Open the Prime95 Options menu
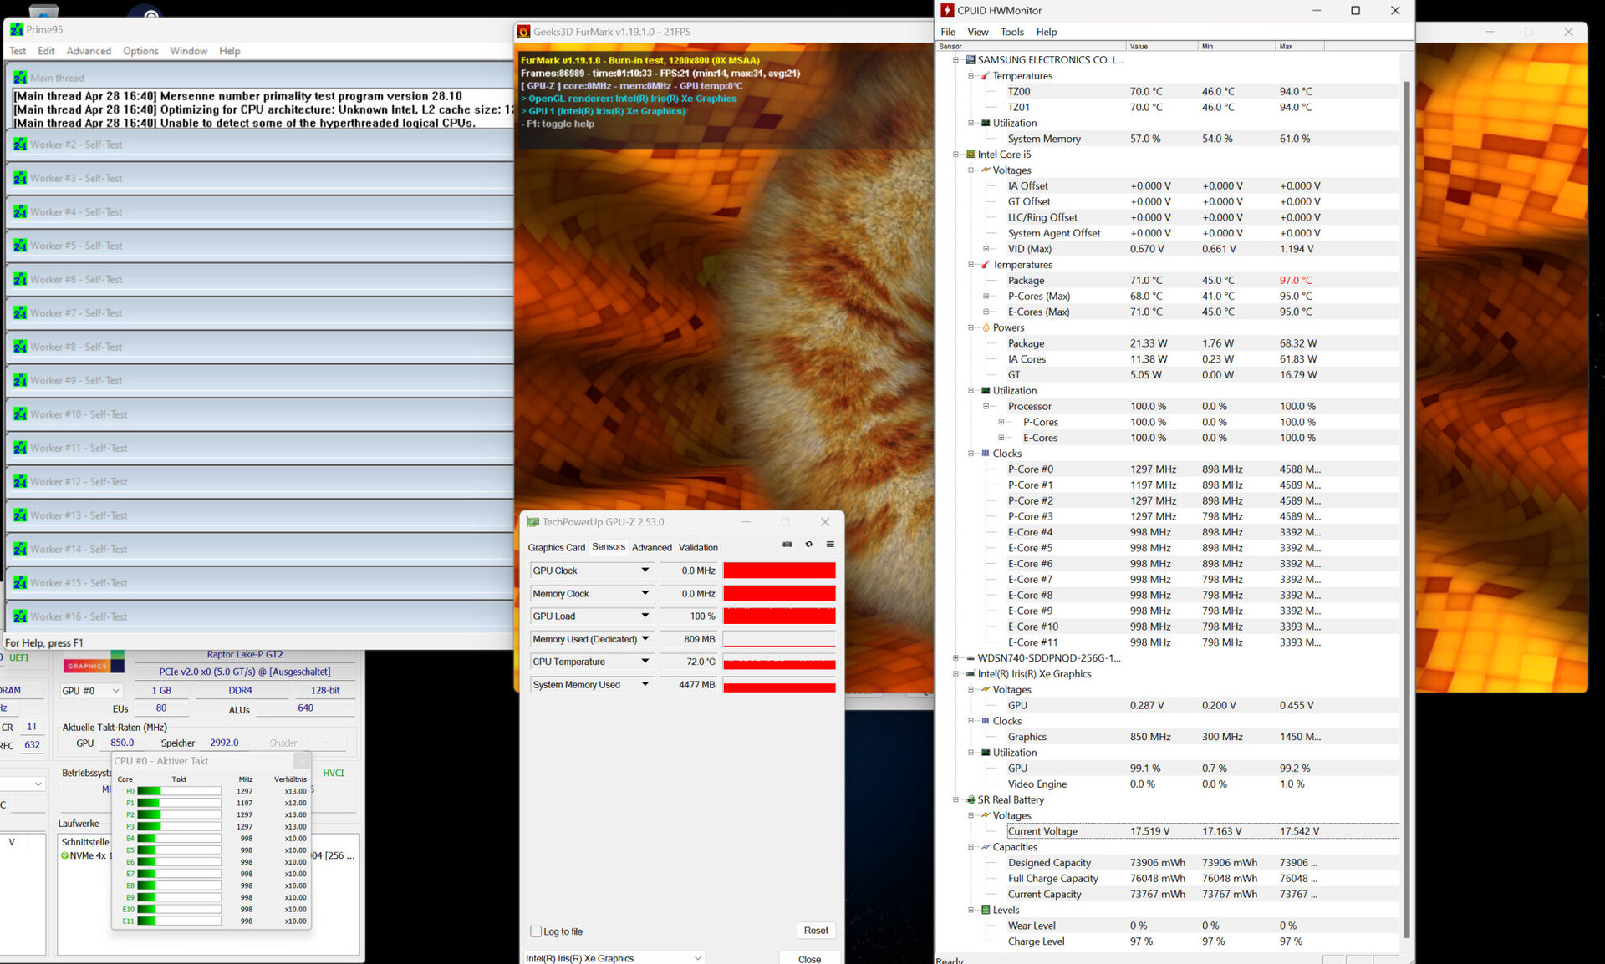Image resolution: width=1605 pixels, height=964 pixels. pyautogui.click(x=140, y=51)
